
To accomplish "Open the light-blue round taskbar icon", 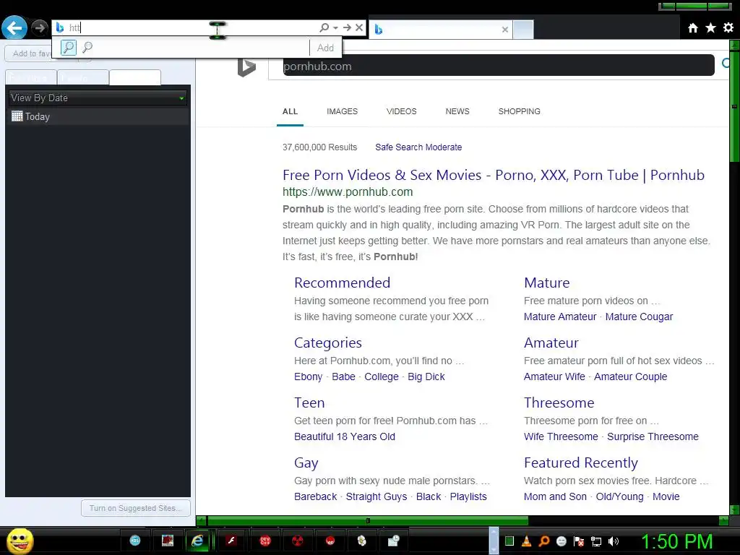I will click(135, 541).
